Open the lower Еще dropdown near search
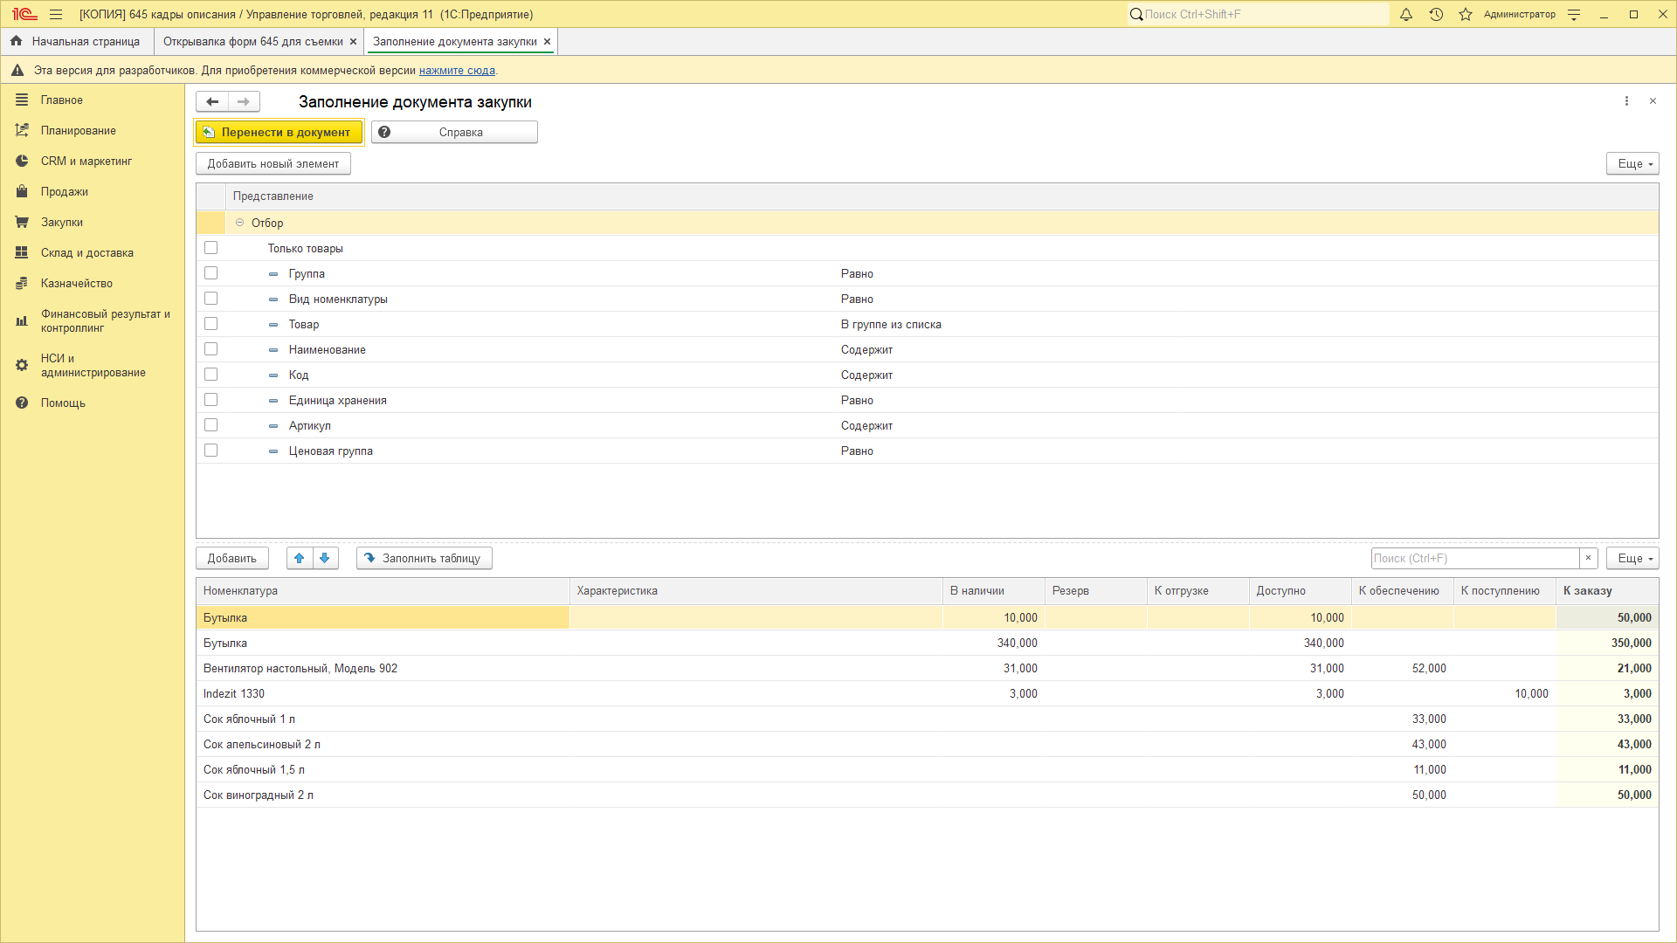1677x943 pixels. 1632,558
